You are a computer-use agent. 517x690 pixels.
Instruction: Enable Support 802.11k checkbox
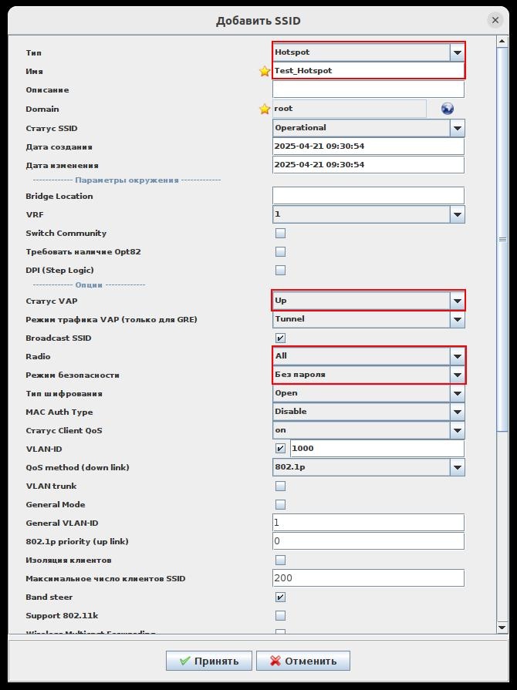280,616
